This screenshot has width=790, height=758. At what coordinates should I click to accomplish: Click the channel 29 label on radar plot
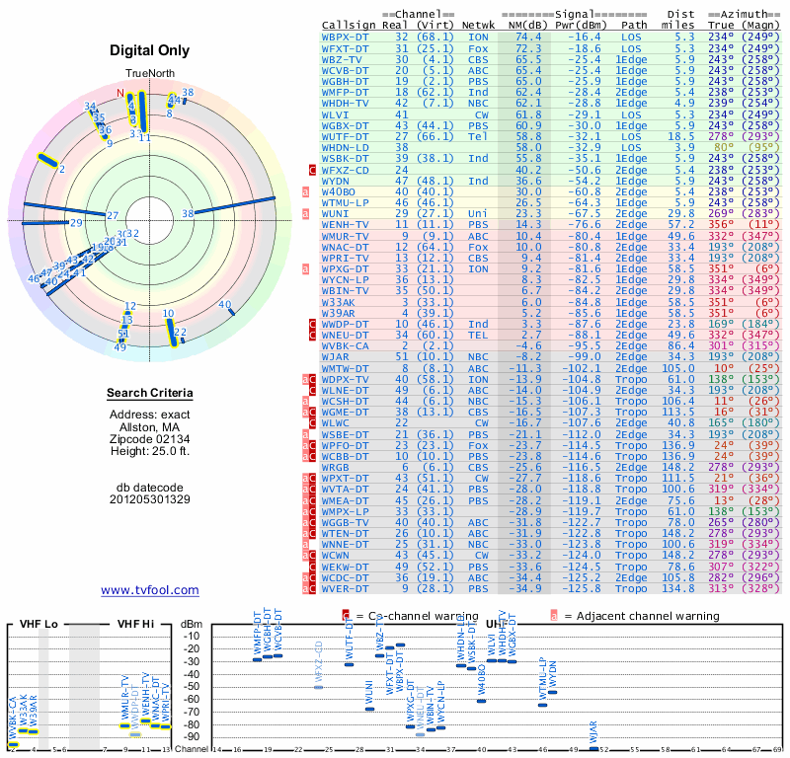pyautogui.click(x=76, y=223)
